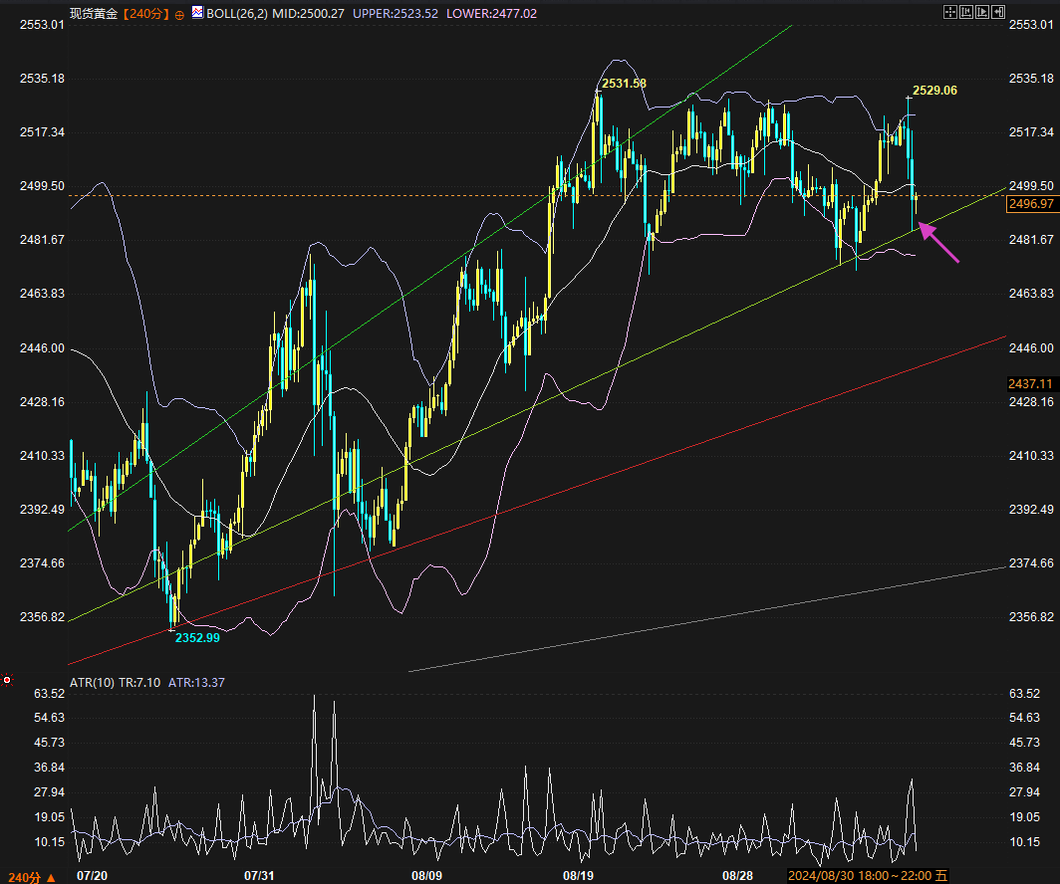Click the 2531.58 high price label
The height and width of the screenshot is (884, 1060).
pos(624,83)
